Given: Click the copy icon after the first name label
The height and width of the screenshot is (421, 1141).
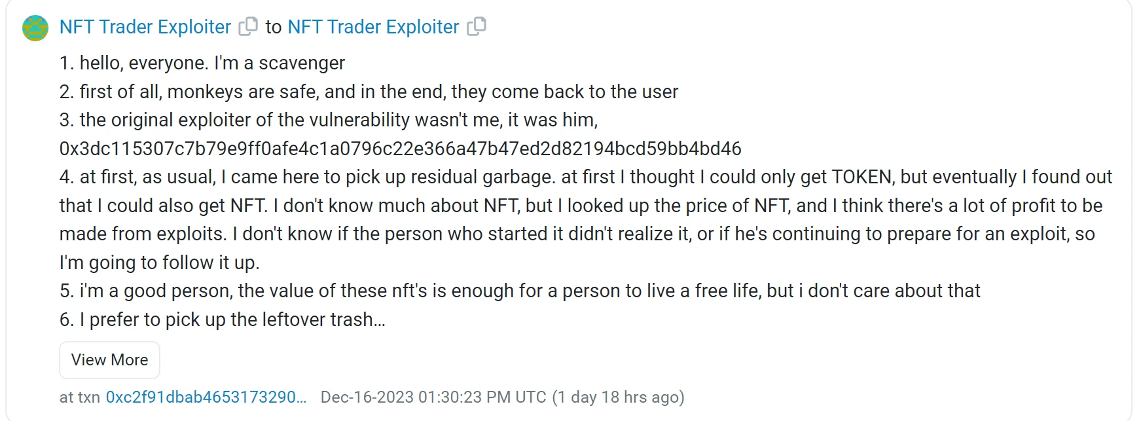Looking at the screenshot, I should coord(249,27).
